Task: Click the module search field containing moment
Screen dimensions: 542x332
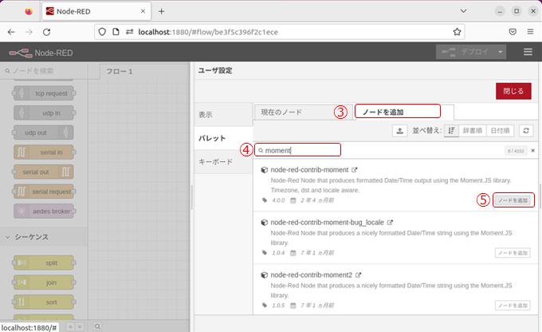Action: pyautogui.click(x=301, y=150)
